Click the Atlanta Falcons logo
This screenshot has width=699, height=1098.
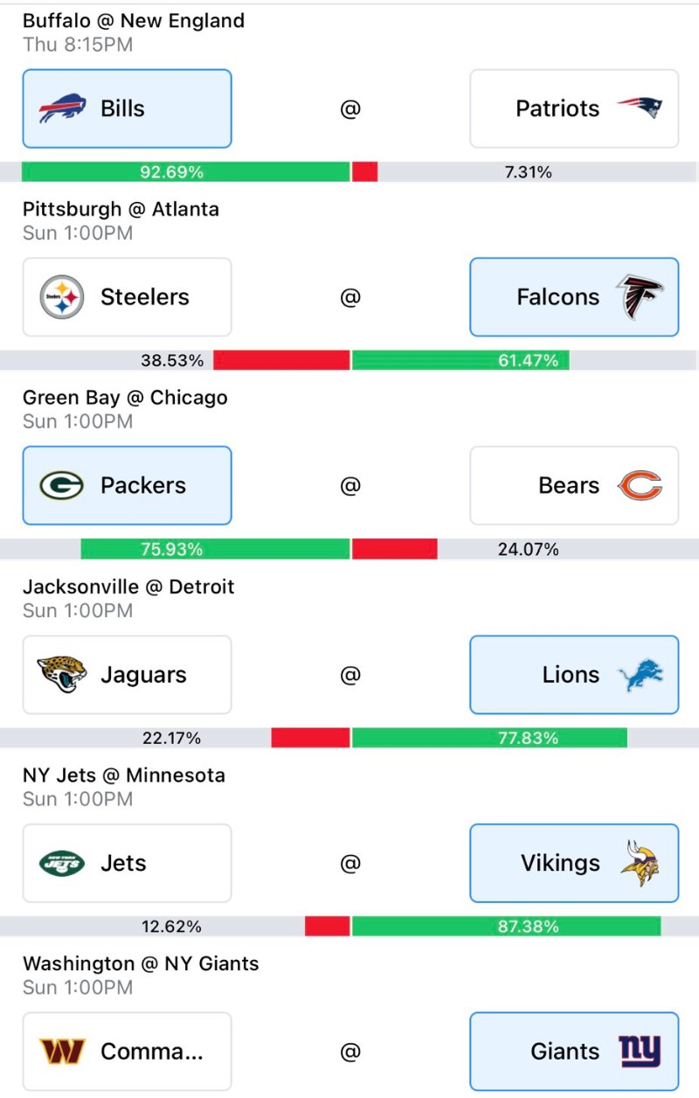(640, 297)
